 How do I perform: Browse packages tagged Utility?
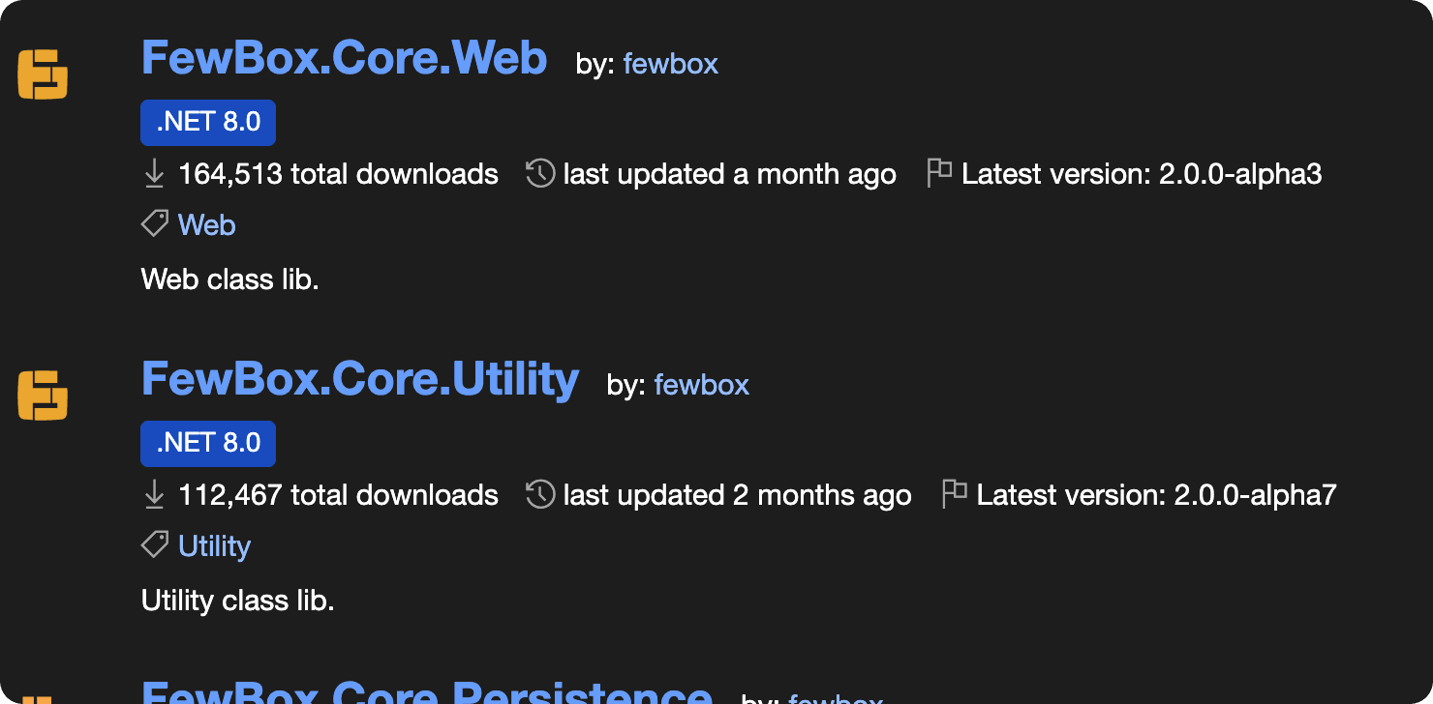(214, 544)
